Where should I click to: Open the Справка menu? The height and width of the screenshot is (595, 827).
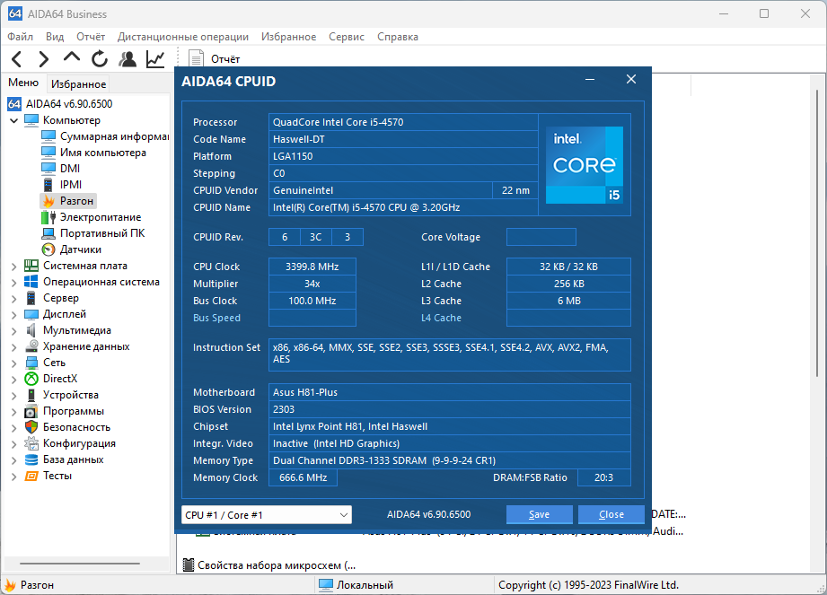[x=398, y=37]
